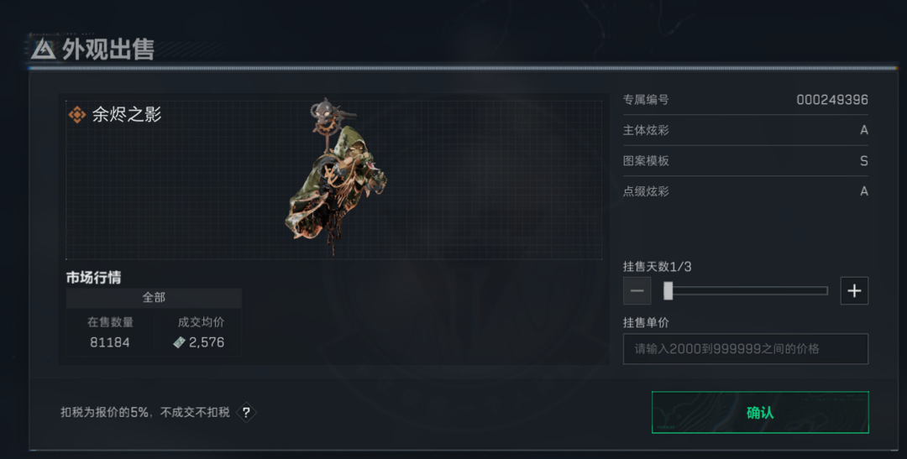Viewport: 907px width, 459px height.
Task: Click the green 确认 confirm button
Action: click(x=760, y=412)
